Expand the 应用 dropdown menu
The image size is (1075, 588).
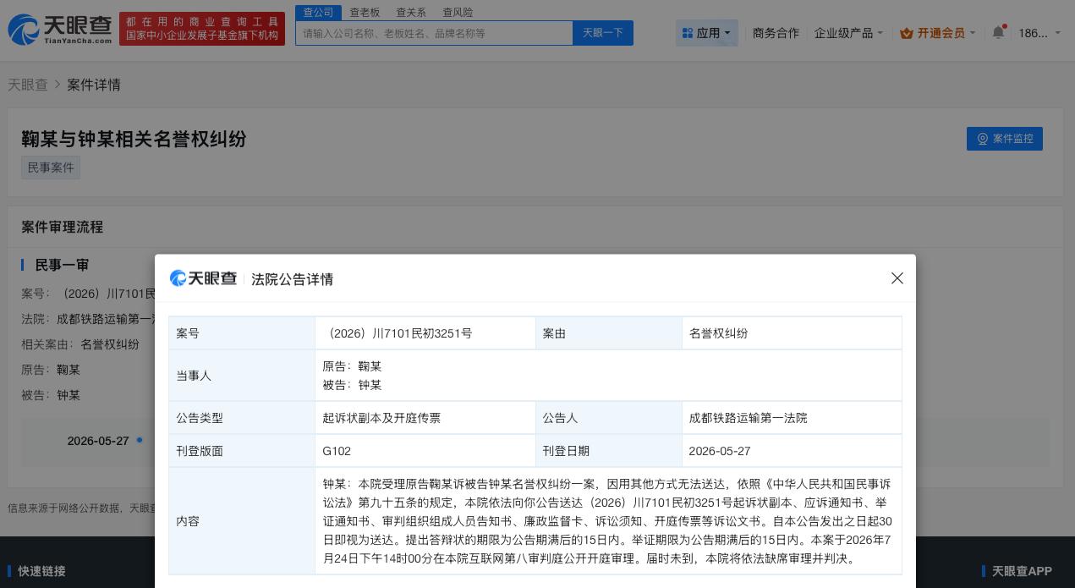pyautogui.click(x=707, y=33)
